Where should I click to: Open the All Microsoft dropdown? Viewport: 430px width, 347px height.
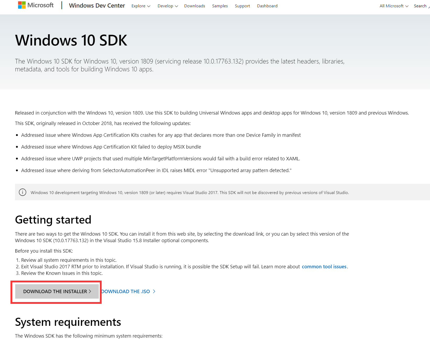tap(393, 6)
